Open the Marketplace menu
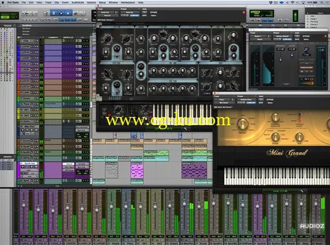The width and height of the screenshot is (330, 245). click(128, 3)
